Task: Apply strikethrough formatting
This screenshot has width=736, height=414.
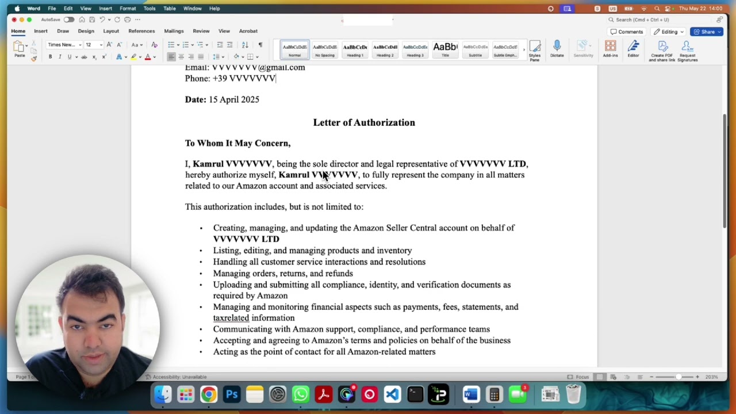Action: [x=84, y=57]
